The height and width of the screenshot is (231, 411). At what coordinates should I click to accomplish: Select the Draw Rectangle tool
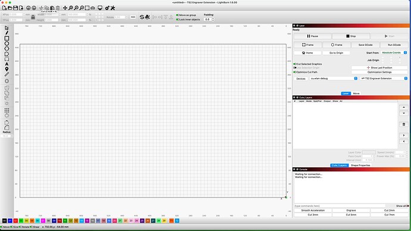pyautogui.click(x=7, y=38)
